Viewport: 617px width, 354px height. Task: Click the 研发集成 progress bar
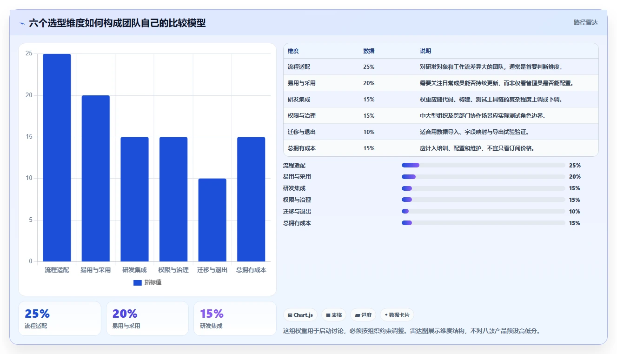point(484,188)
